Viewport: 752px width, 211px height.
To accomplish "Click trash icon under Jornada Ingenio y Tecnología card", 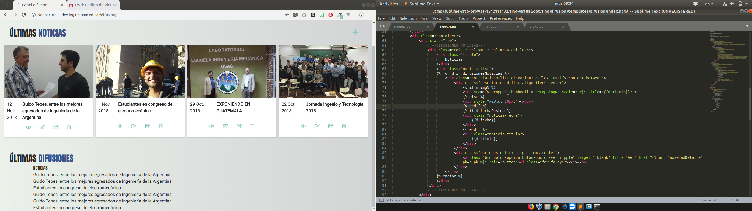I will (344, 126).
